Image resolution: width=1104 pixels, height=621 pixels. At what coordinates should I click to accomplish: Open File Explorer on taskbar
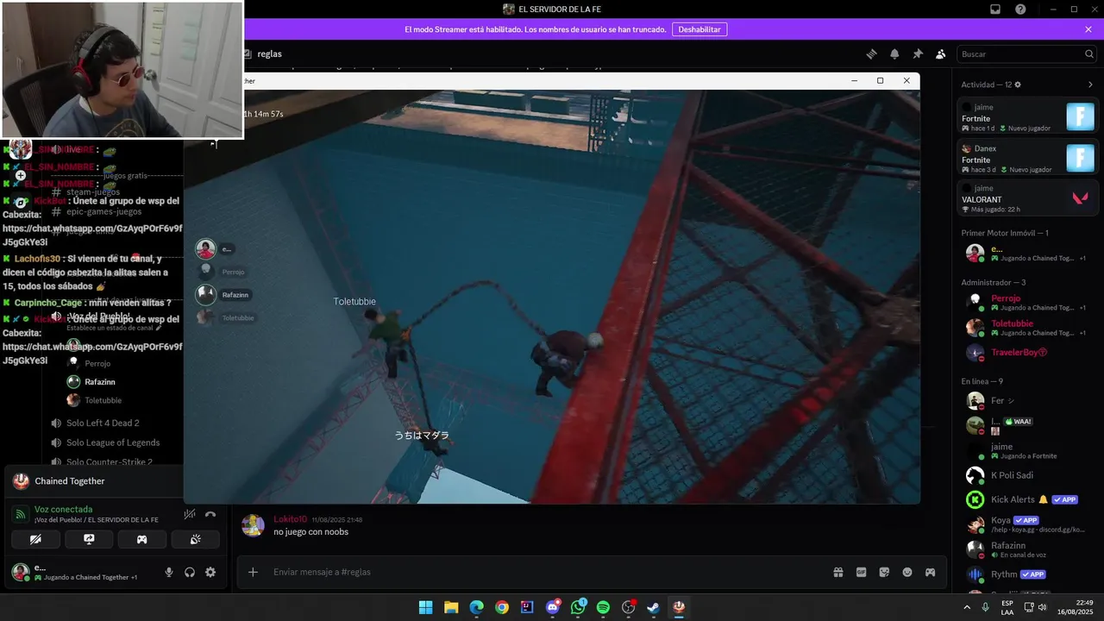point(451,607)
